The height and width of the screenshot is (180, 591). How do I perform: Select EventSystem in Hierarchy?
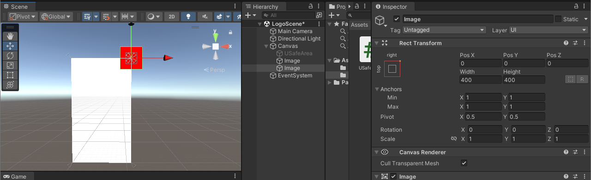[291, 75]
